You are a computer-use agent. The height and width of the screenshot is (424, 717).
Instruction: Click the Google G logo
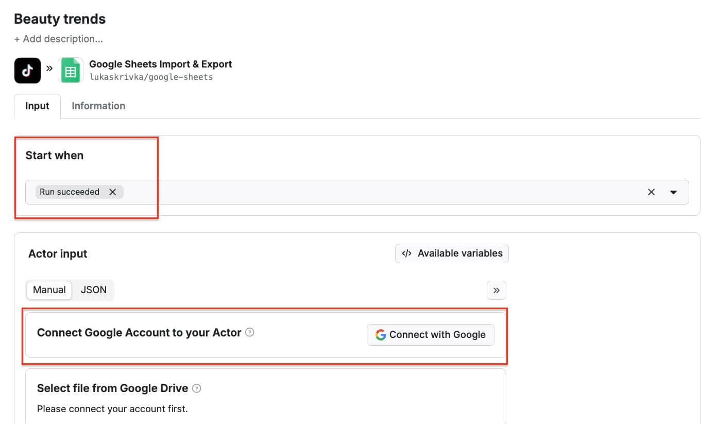tap(381, 335)
